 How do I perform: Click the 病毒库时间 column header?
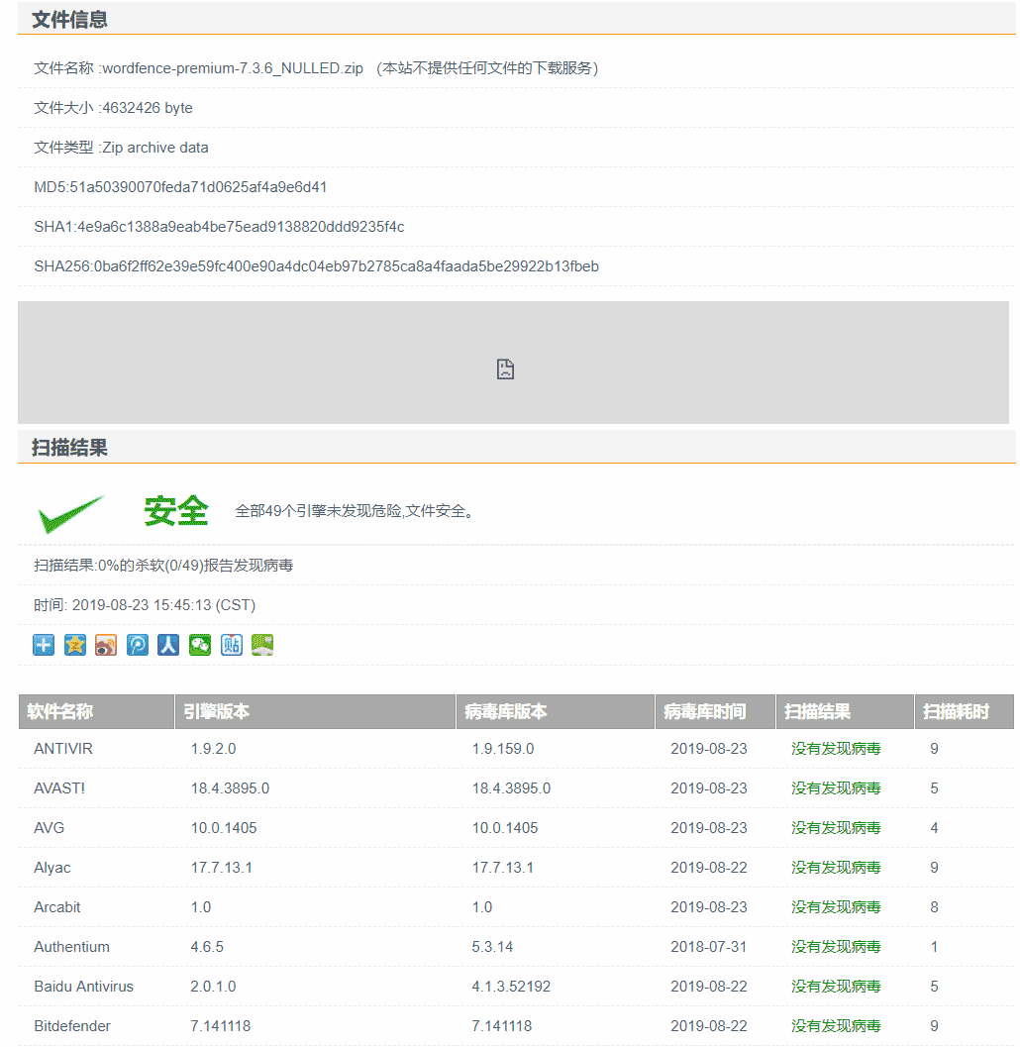click(716, 712)
